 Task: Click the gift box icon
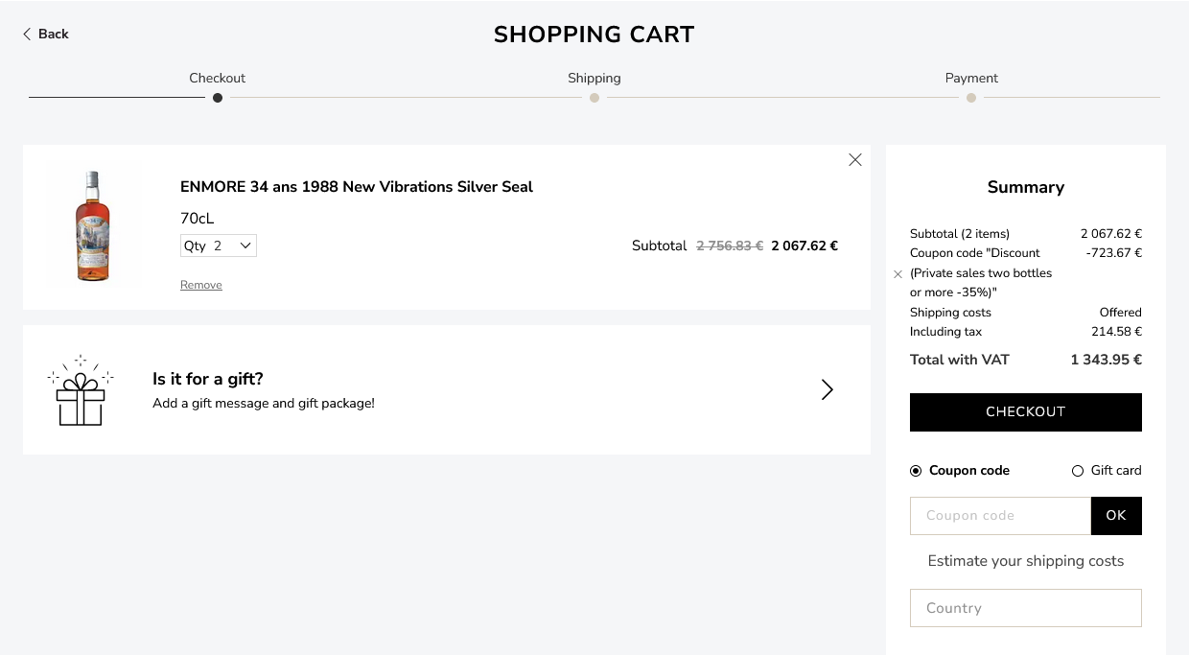pyautogui.click(x=81, y=389)
